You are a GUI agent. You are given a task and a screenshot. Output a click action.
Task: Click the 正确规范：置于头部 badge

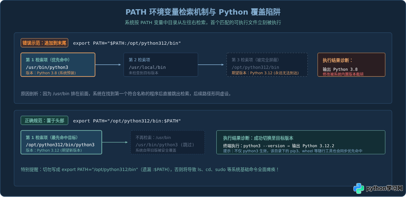point(44,121)
